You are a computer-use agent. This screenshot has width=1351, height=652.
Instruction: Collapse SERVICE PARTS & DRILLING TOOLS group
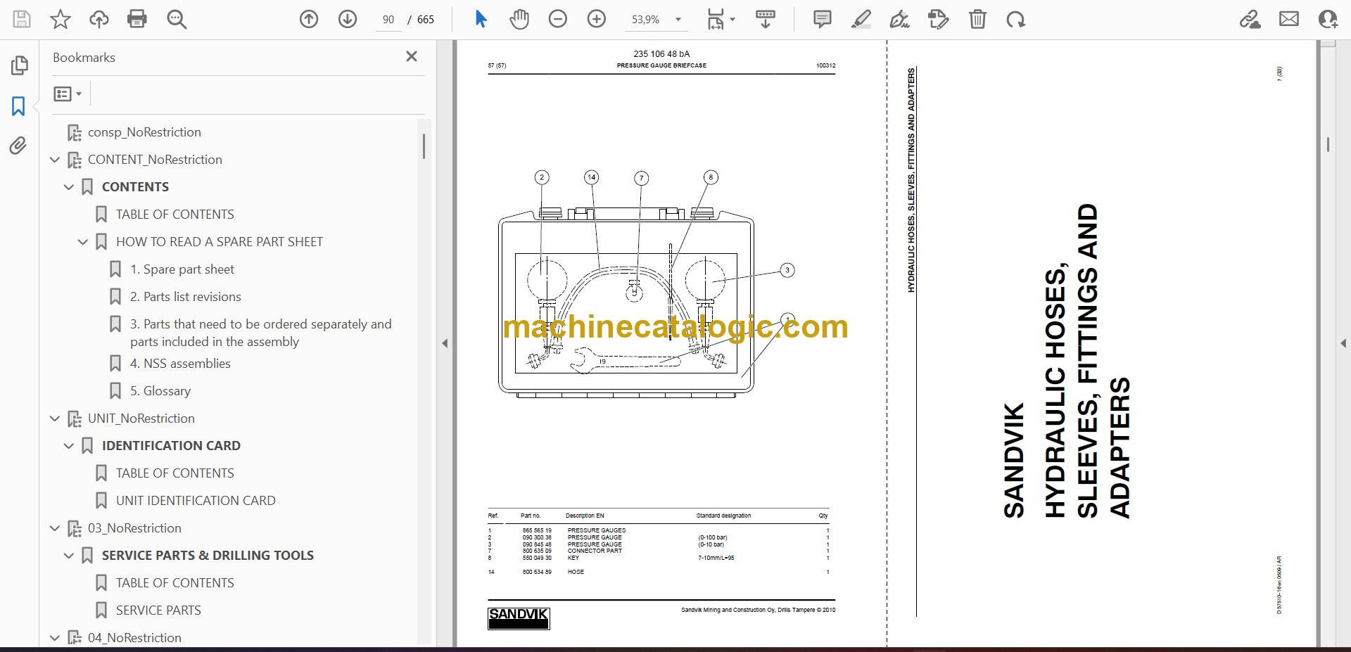point(69,556)
